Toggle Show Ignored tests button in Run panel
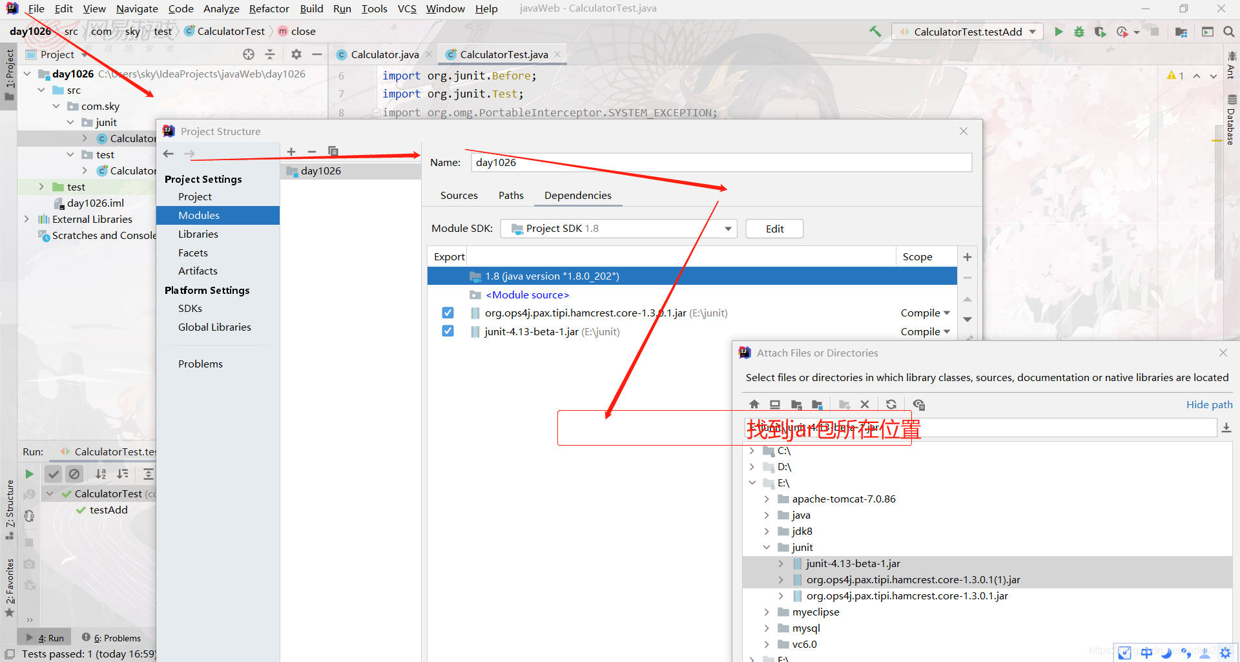The image size is (1240, 662). [75, 474]
